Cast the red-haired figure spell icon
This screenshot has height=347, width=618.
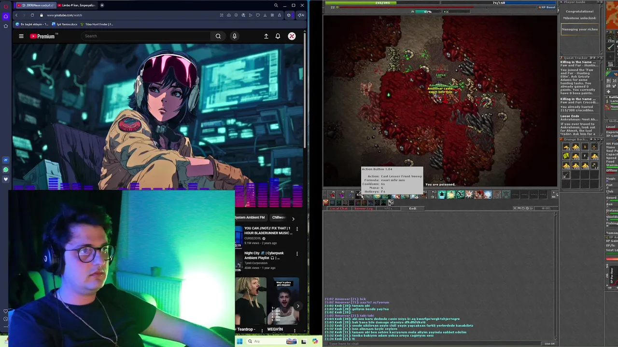tap(478, 195)
